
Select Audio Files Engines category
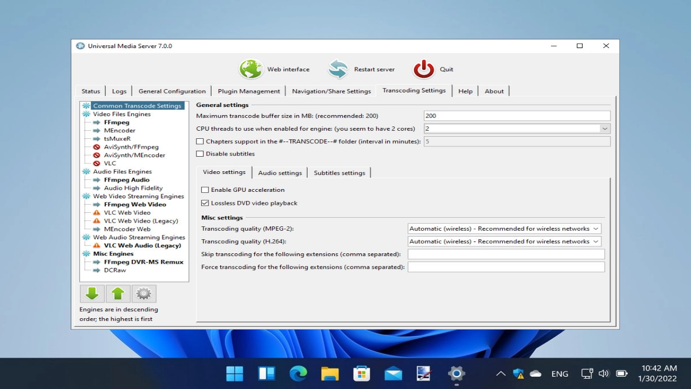point(123,172)
